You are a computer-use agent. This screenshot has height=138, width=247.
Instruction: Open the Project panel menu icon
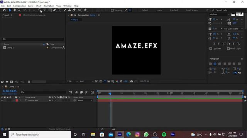tap(12, 15)
